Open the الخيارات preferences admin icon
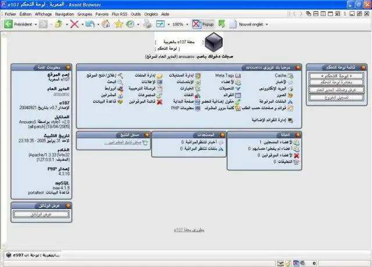The height and width of the screenshot is (267, 372). [198, 89]
